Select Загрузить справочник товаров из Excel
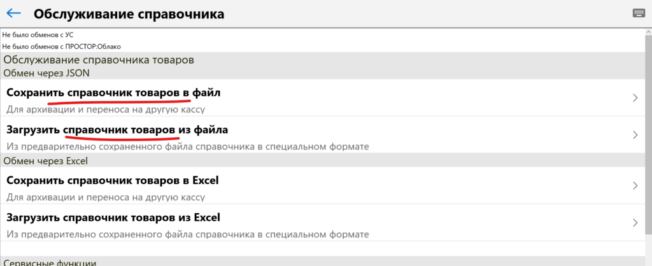 [113, 218]
